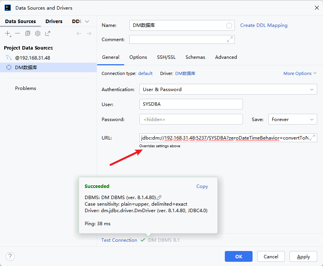Expand the Comment field editor
This screenshot has height=266, width=323.
click(x=230, y=39)
